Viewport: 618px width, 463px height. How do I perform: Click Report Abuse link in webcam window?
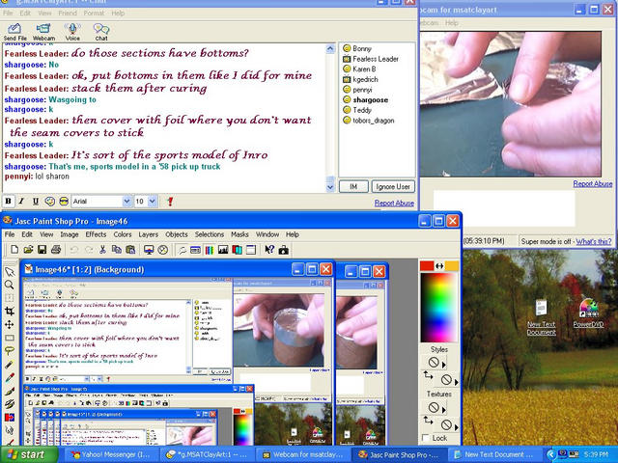tap(593, 183)
